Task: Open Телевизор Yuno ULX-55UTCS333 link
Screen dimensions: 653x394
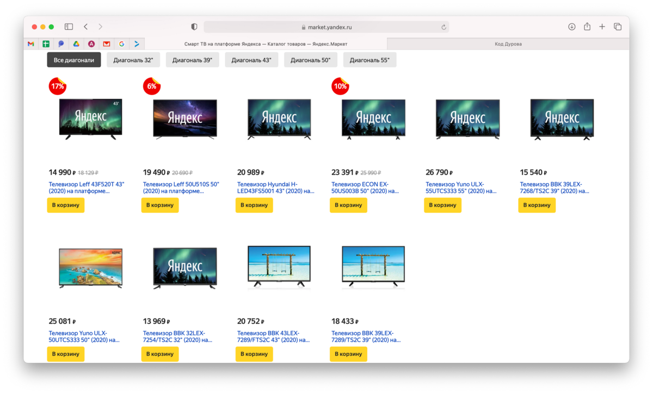Action: click(x=461, y=187)
